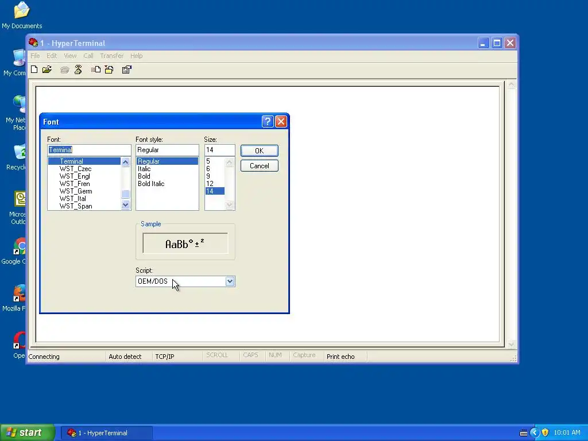Close the Font dialog with X

pyautogui.click(x=281, y=122)
